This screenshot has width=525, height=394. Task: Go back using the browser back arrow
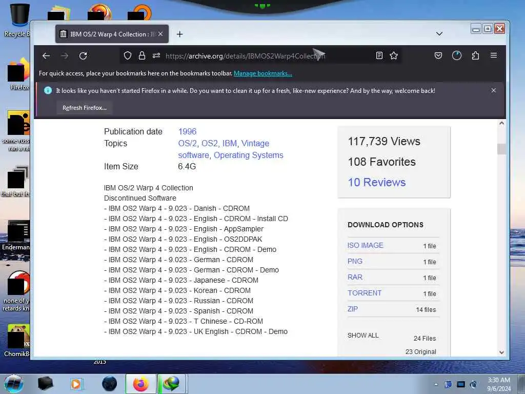[46, 55]
